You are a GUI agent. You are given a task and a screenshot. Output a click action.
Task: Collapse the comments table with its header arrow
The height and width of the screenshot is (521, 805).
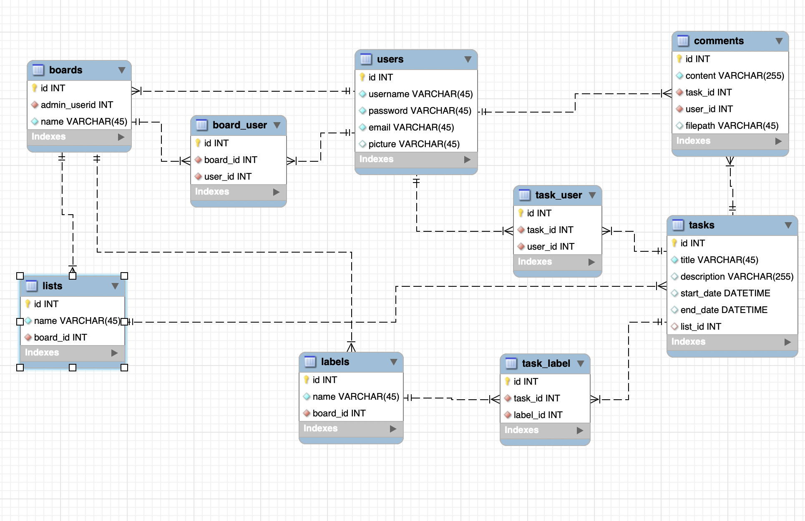779,41
